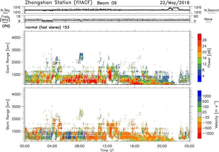This screenshot has height=152, width=219.
Task: Click the "18" frequency axis label
Action: [x=18, y=16]
